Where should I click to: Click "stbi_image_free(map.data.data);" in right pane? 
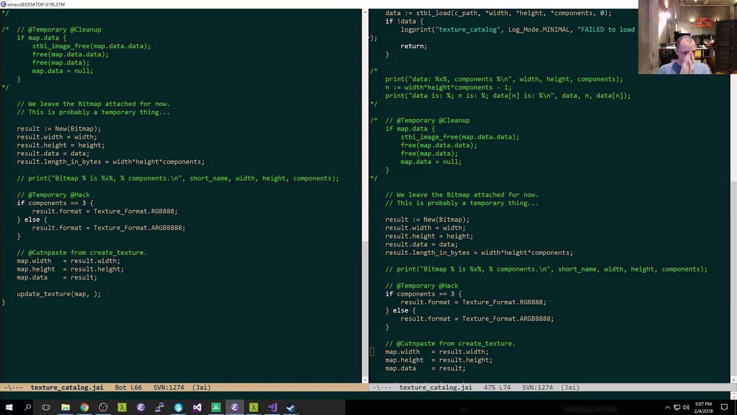[460, 137]
